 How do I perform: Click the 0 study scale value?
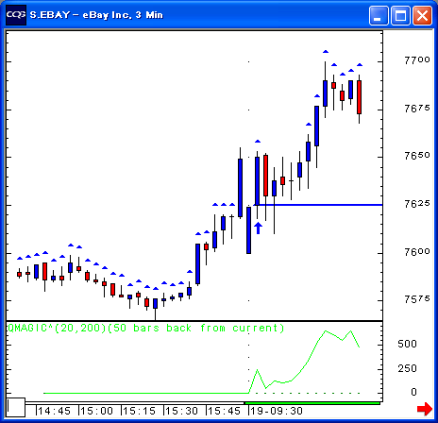coord(413,392)
